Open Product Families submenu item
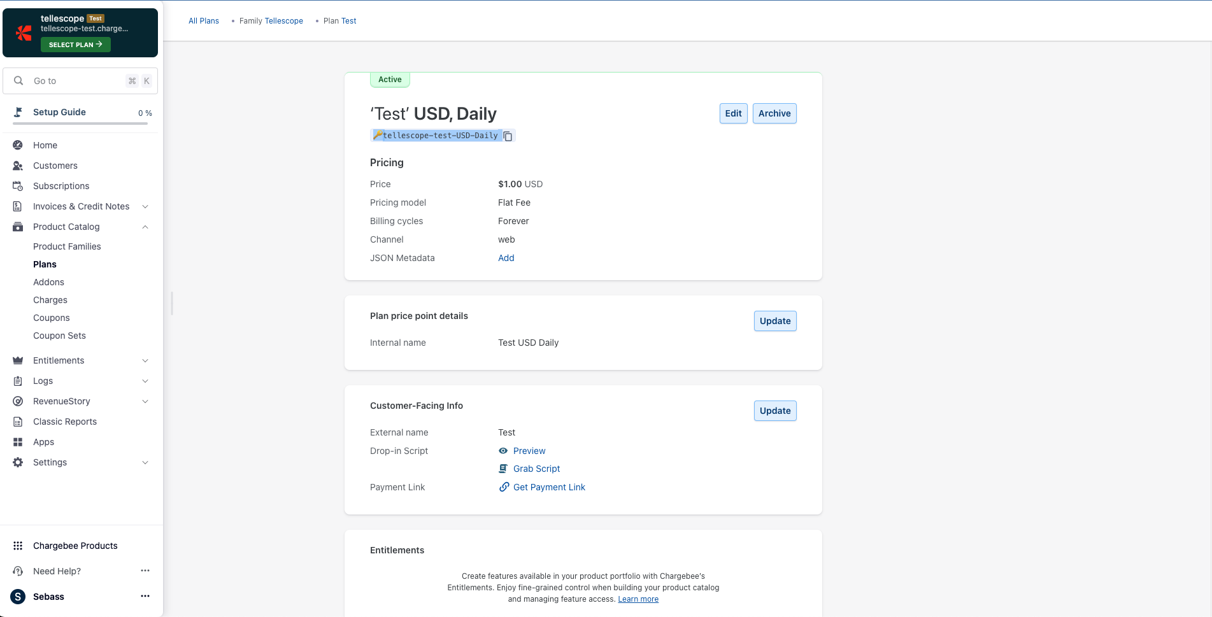Image resolution: width=1212 pixels, height=617 pixels. pyautogui.click(x=67, y=246)
